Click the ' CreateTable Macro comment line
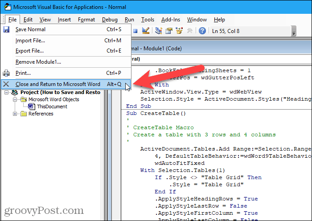This screenshot has width=312, height=221. tap(160, 127)
